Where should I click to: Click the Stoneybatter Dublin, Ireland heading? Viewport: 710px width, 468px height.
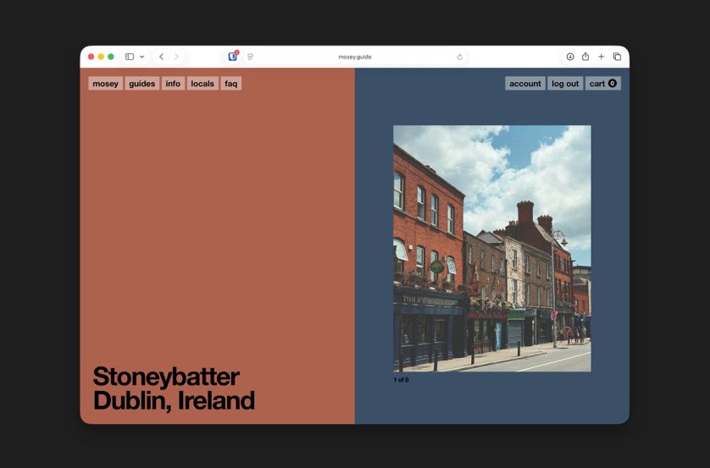(x=174, y=388)
